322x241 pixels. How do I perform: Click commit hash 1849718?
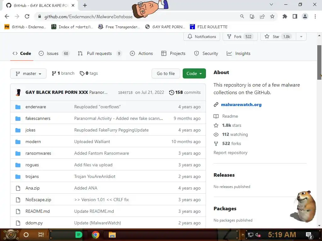(x=125, y=93)
